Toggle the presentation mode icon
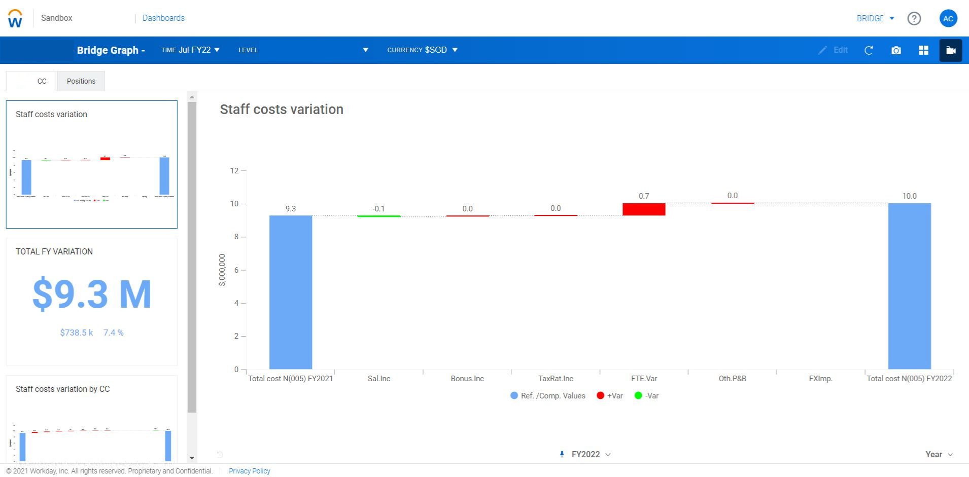Screen dimensions: 969x477 pos(950,50)
